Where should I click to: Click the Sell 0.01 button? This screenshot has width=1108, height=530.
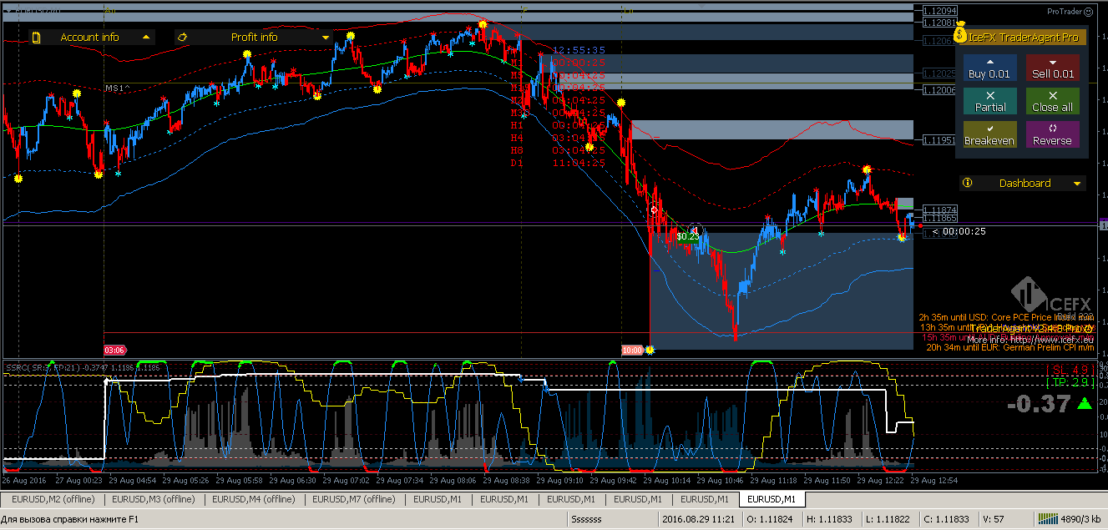coord(1052,68)
